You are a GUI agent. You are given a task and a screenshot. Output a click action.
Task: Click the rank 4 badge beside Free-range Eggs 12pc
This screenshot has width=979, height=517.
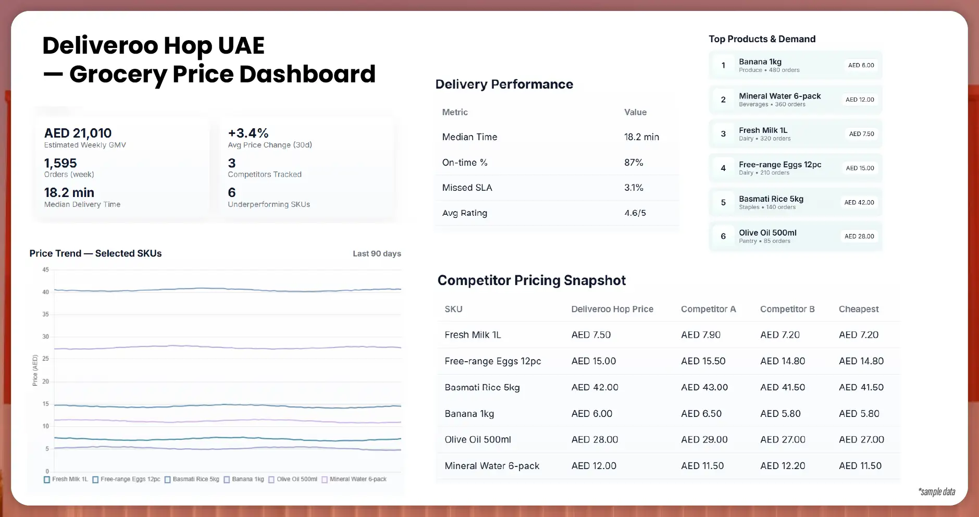tap(723, 168)
